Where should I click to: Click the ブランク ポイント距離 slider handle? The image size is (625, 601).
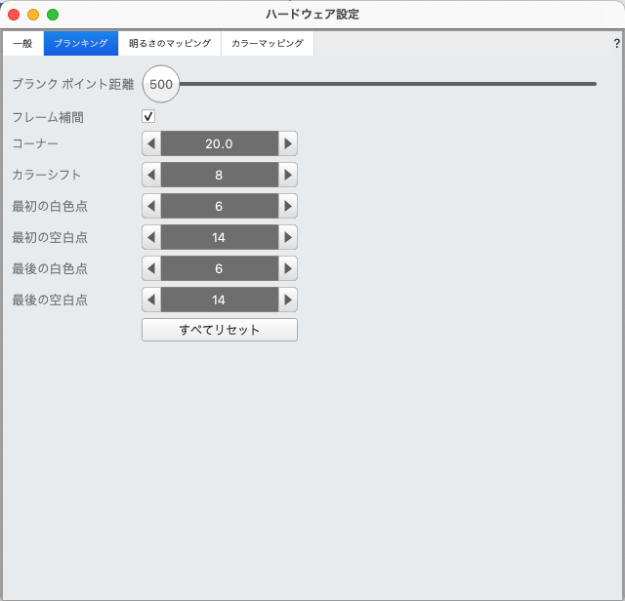tap(161, 84)
